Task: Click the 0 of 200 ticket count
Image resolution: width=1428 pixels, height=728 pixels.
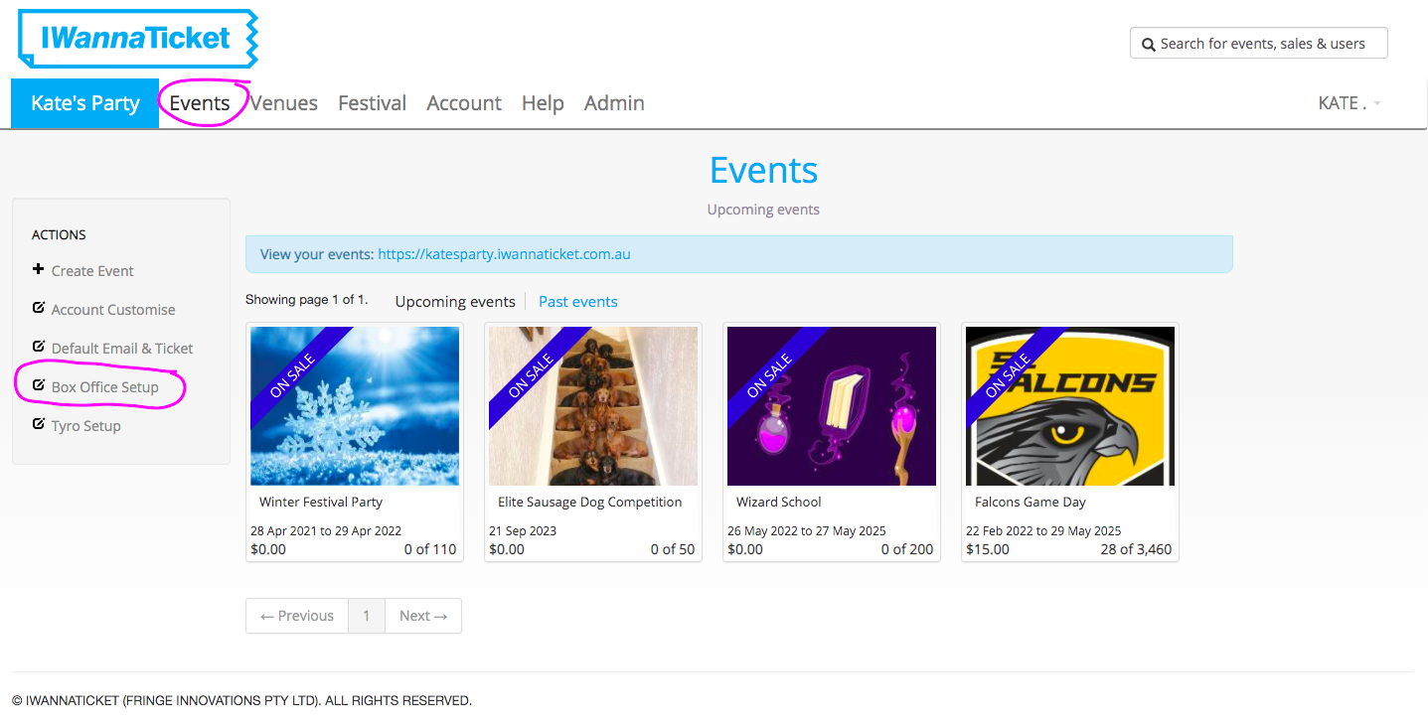Action: (x=907, y=549)
